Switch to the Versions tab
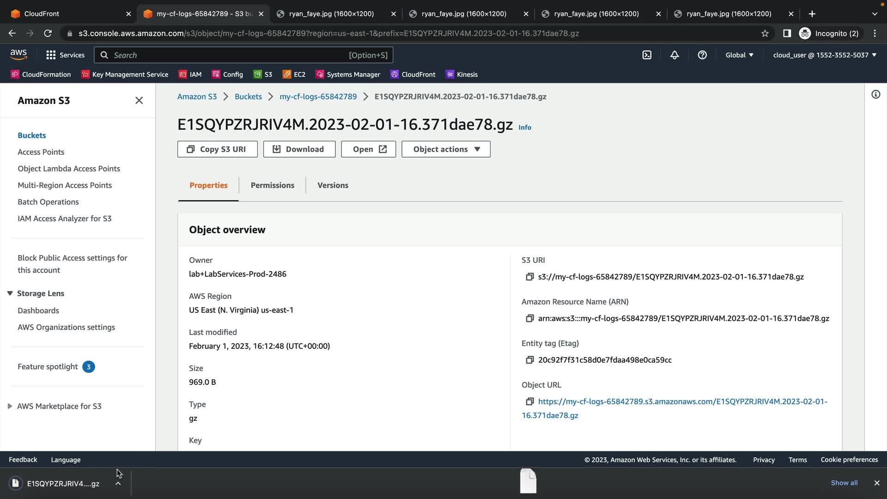 333,185
